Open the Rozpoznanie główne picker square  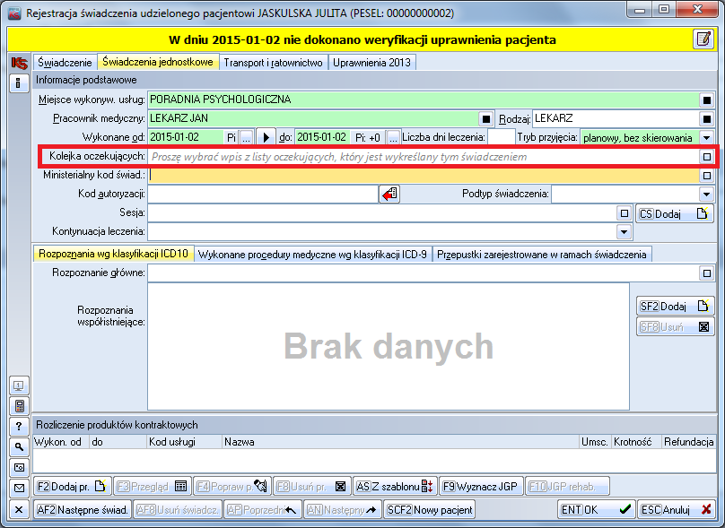coord(706,273)
